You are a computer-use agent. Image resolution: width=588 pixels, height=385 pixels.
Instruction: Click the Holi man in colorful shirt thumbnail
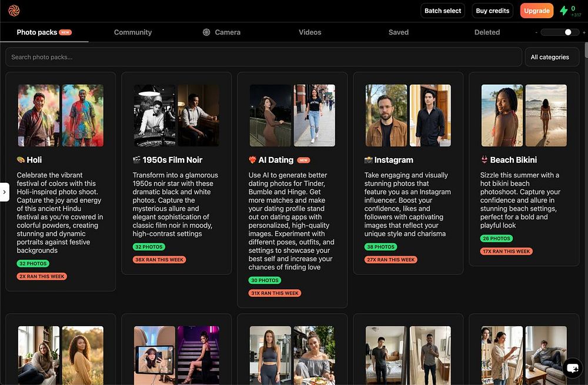point(82,115)
